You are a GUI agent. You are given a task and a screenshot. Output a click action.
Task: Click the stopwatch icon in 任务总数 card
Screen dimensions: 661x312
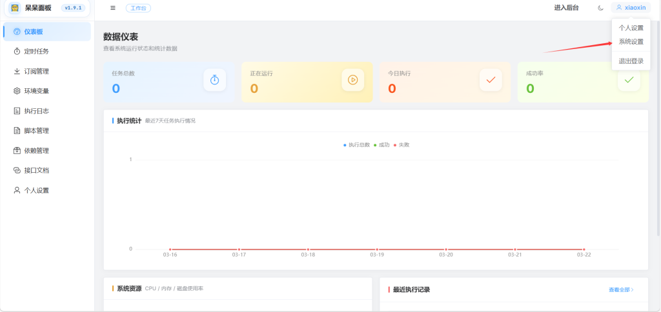pyautogui.click(x=214, y=80)
